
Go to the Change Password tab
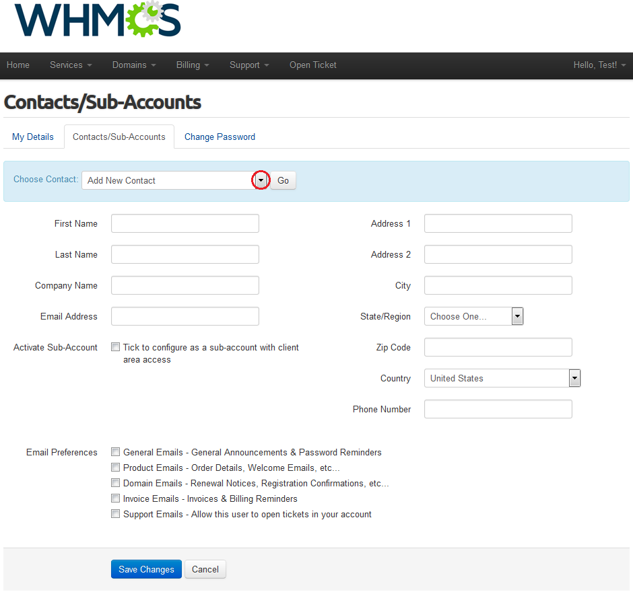click(x=220, y=137)
